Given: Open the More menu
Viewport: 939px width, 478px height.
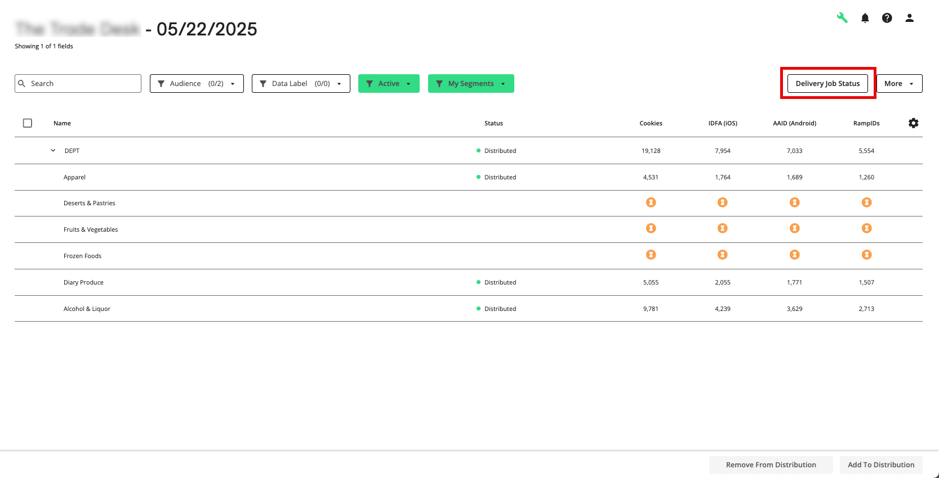Looking at the screenshot, I should [899, 84].
